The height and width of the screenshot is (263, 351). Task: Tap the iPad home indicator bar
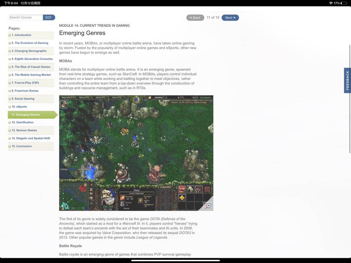point(175,261)
